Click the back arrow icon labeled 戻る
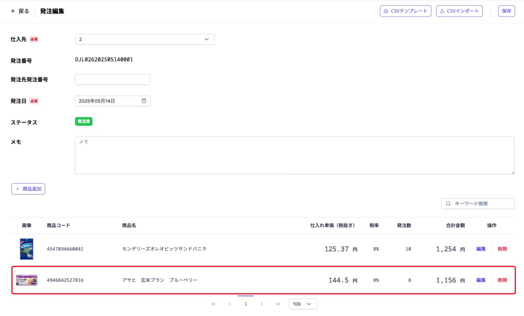Viewport: 524px width, 316px height. pyautogui.click(x=13, y=11)
